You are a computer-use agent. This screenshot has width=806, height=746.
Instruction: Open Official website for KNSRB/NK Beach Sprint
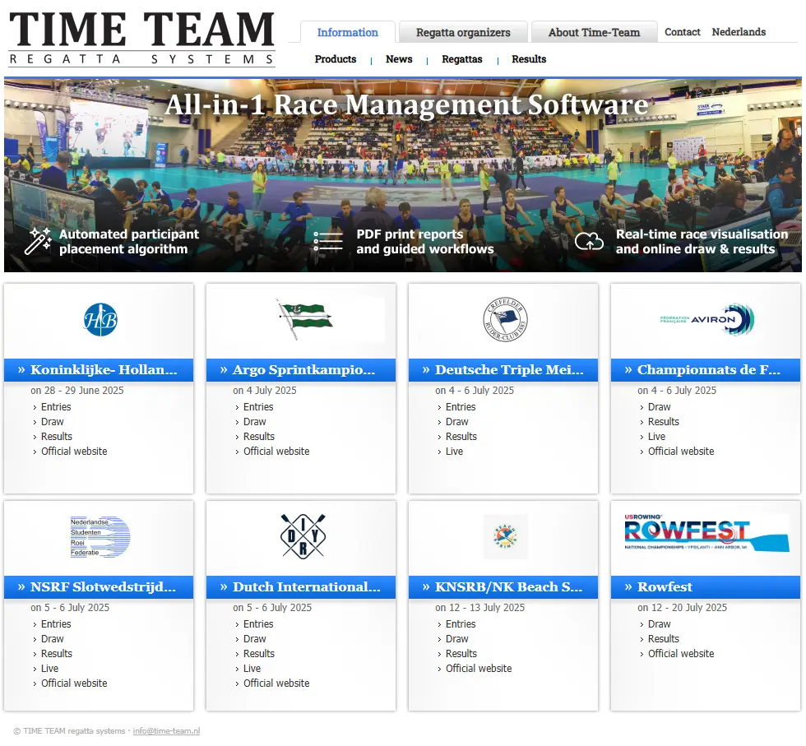(x=479, y=669)
